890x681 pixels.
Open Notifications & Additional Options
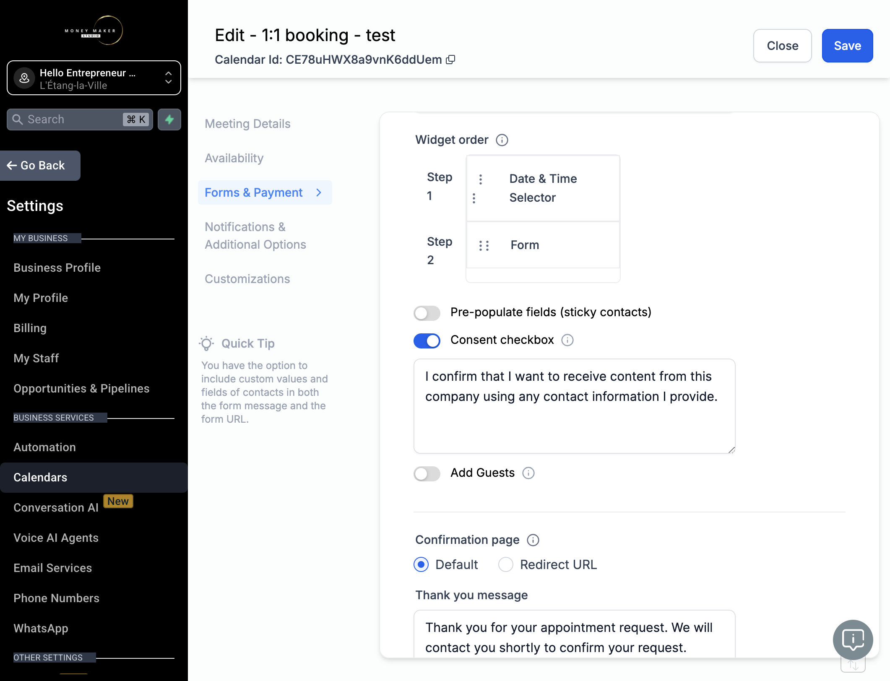click(x=255, y=236)
